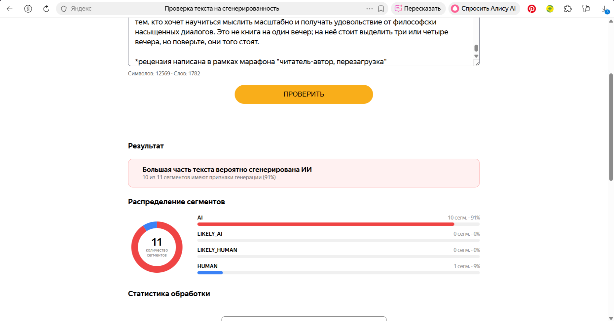
Task: Click the green-yellow extension icon
Action: [x=550, y=9]
